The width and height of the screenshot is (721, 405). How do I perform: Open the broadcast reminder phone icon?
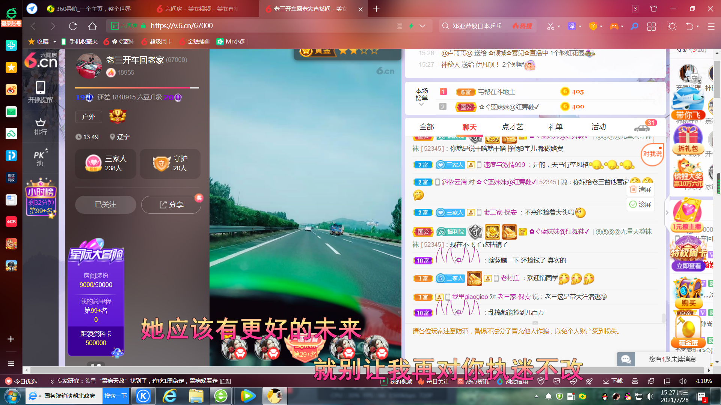coord(41,92)
